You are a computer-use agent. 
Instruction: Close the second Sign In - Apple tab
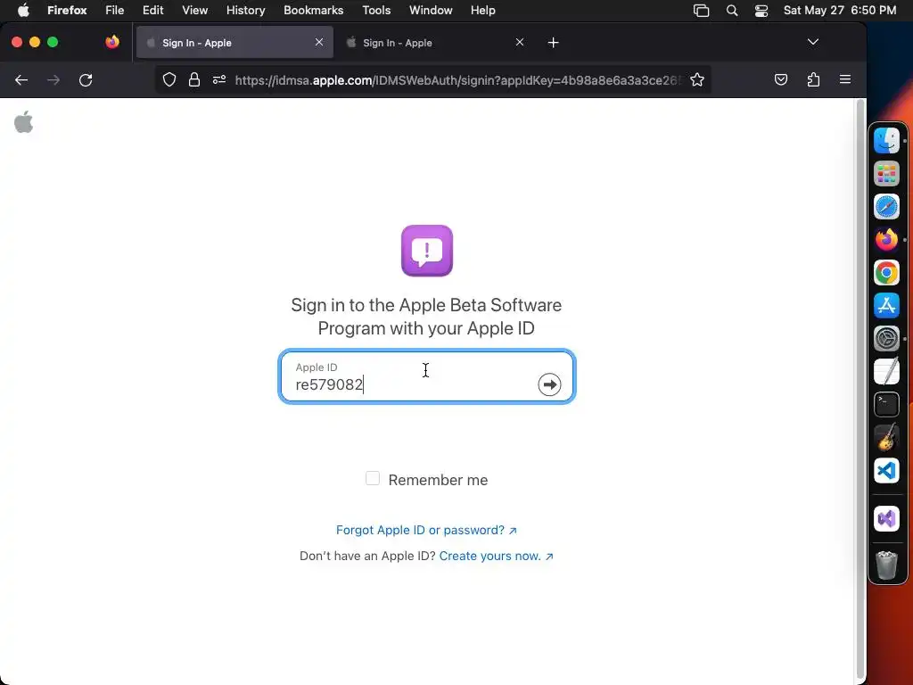click(520, 42)
